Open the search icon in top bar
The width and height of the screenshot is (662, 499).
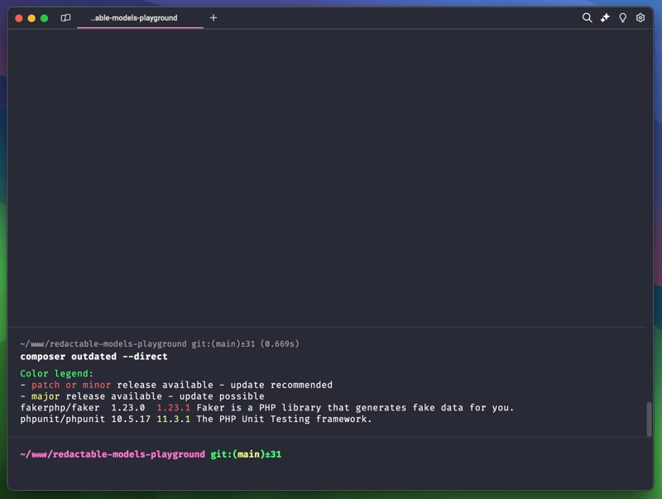(x=587, y=17)
